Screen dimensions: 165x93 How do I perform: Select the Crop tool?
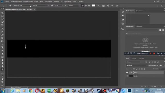[2, 25]
